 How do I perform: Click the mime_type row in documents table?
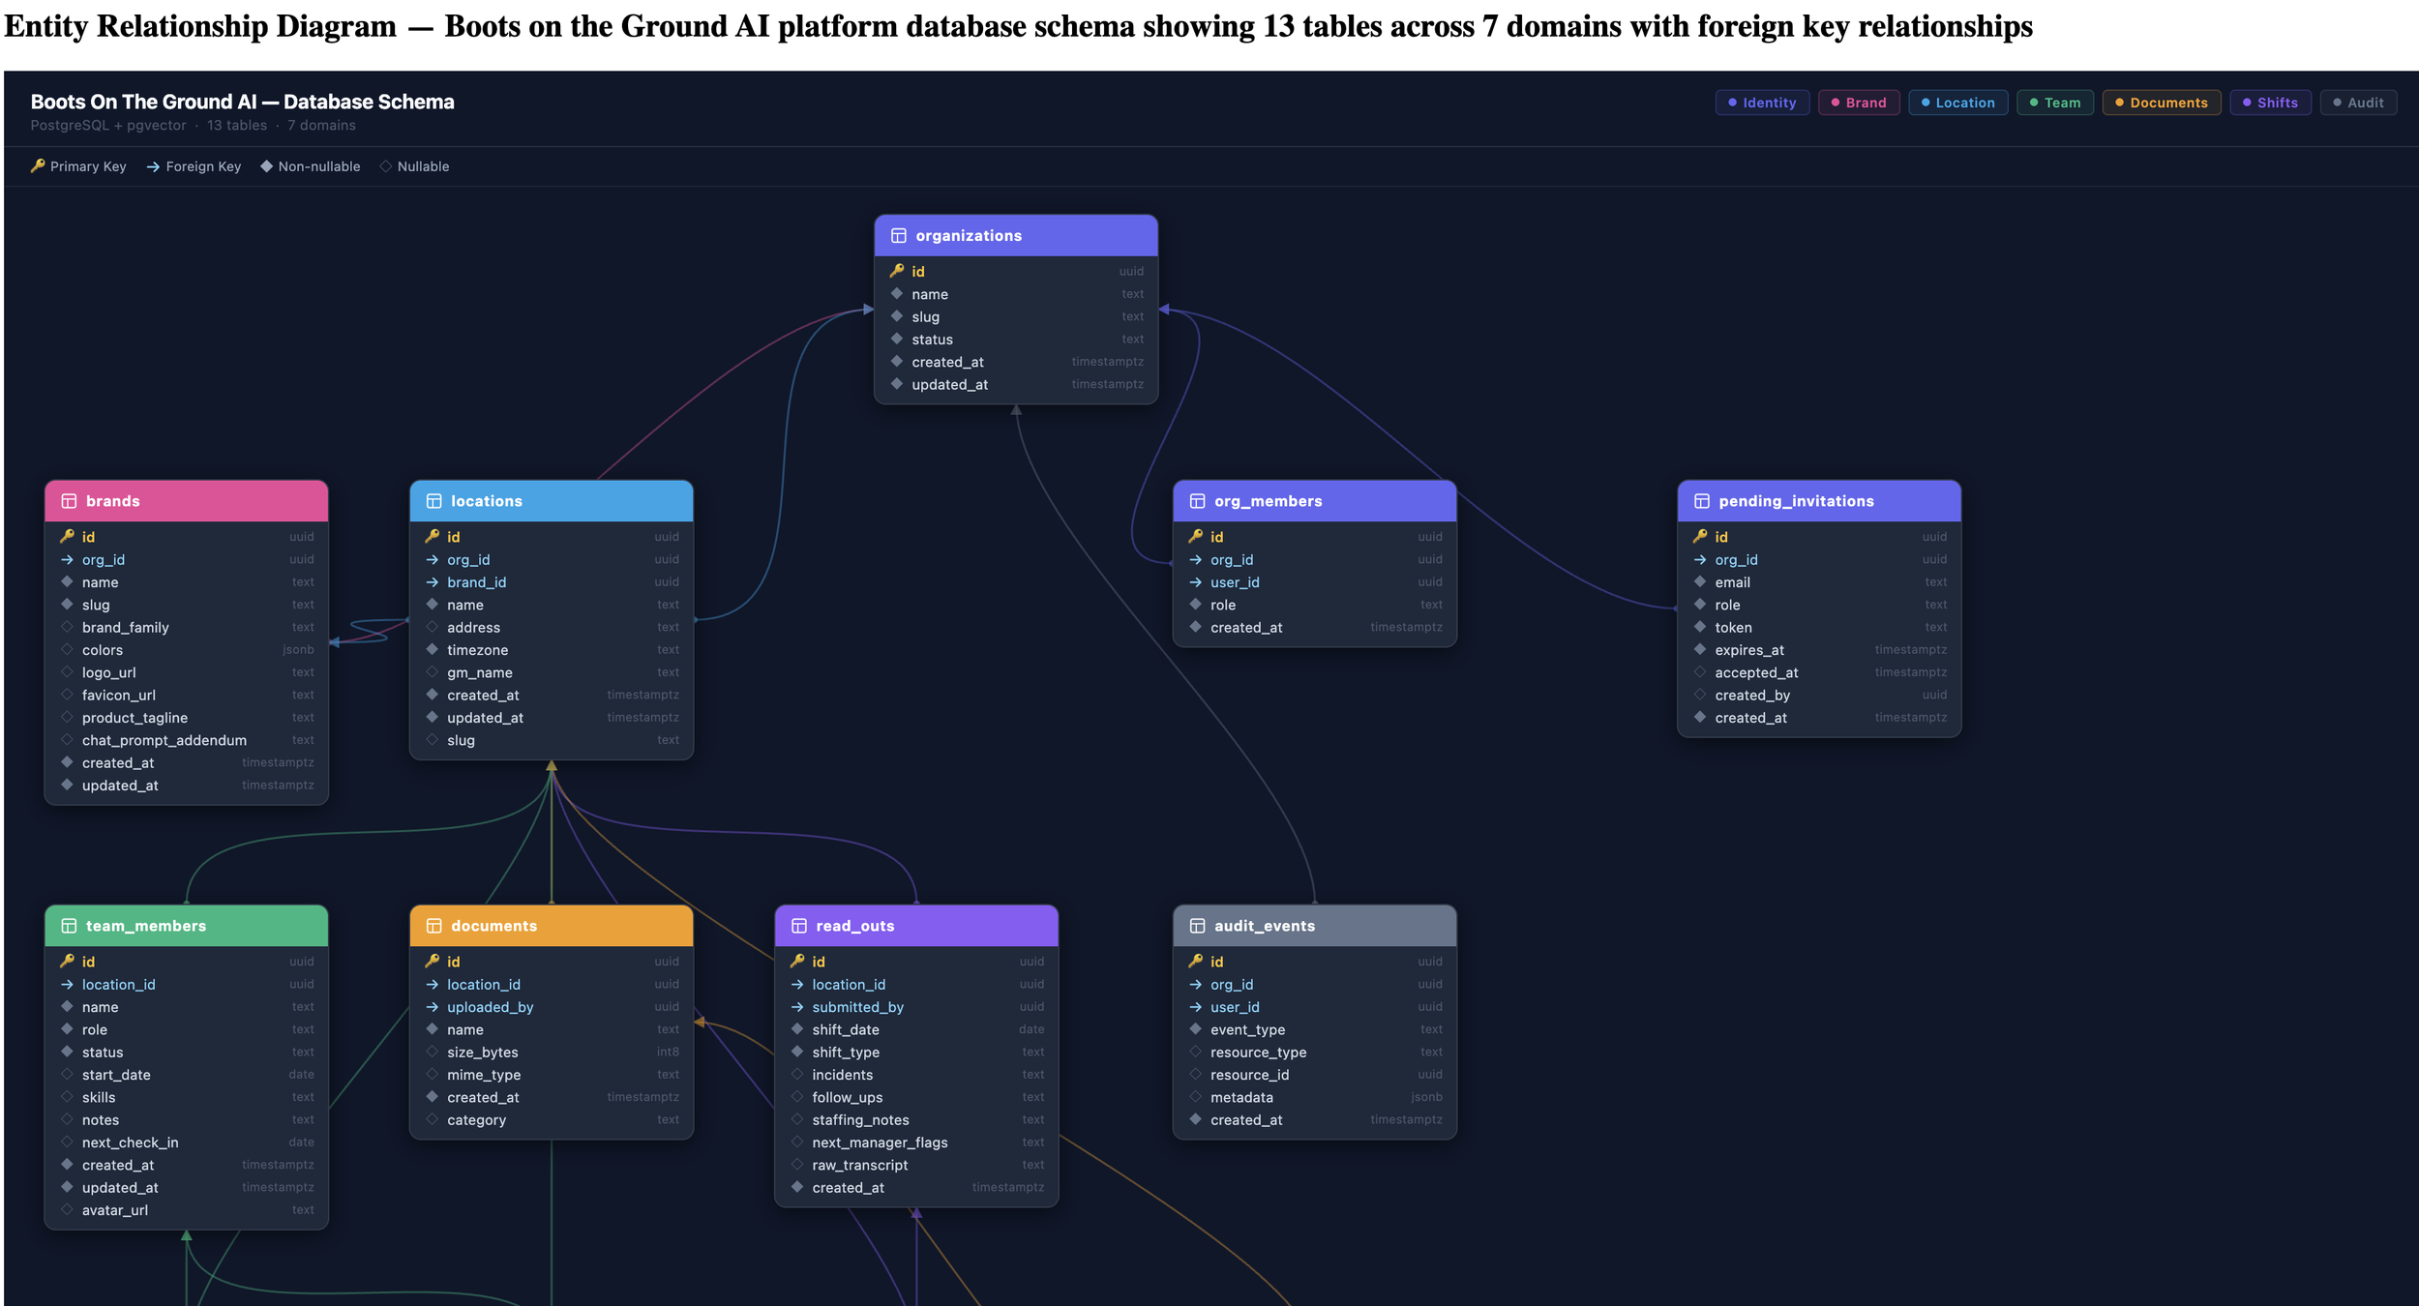[x=552, y=1075]
